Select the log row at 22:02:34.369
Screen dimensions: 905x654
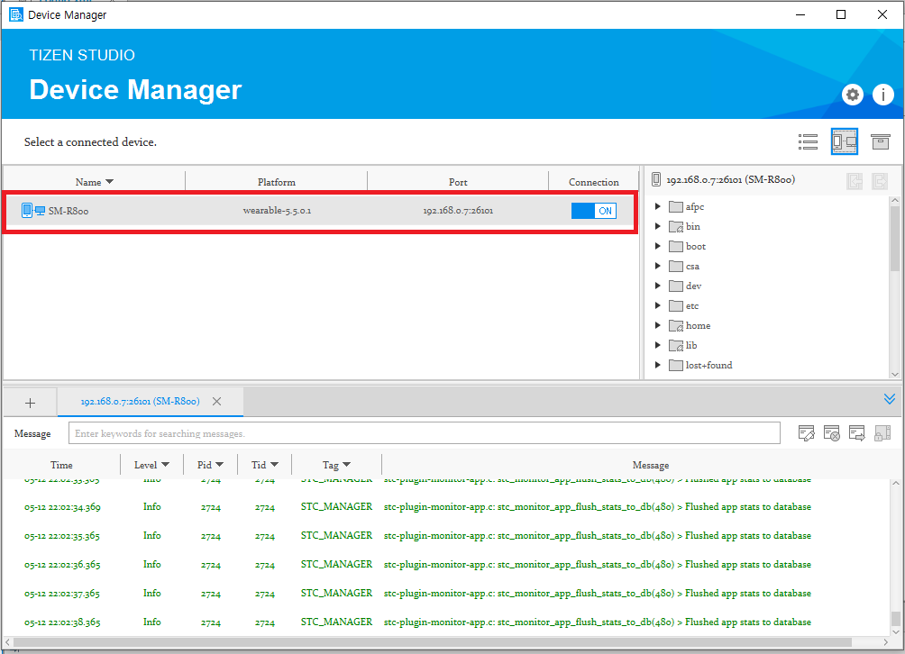446,507
